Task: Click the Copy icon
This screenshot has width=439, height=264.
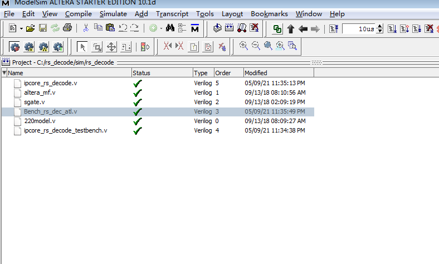Action: tap(98, 27)
